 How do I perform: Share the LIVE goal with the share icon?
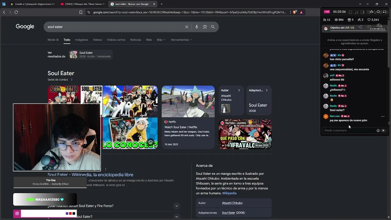tap(360, 27)
